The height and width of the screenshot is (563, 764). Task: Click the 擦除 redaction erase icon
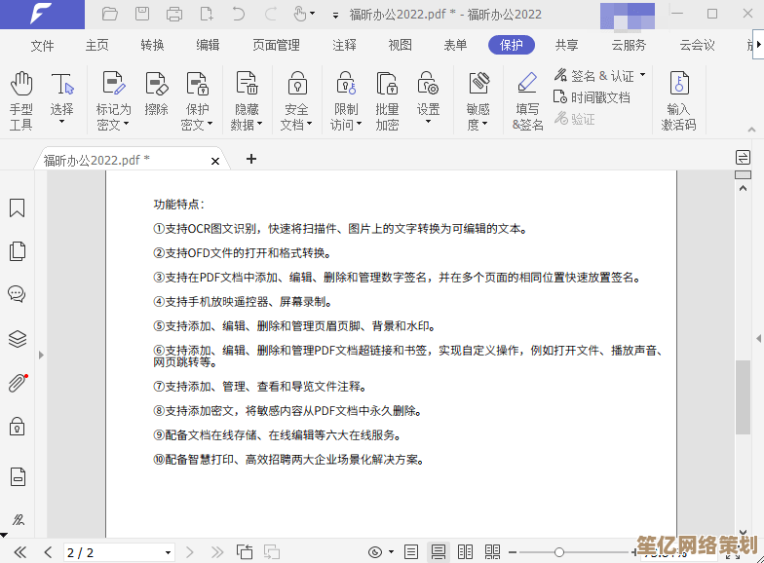tap(156, 94)
